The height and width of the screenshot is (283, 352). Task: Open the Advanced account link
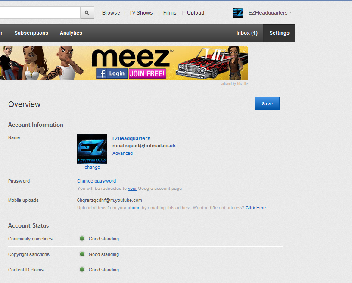pyautogui.click(x=122, y=153)
